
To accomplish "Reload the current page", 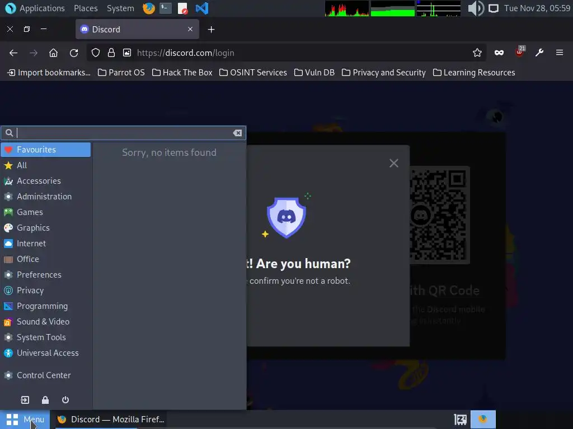I will [74, 53].
